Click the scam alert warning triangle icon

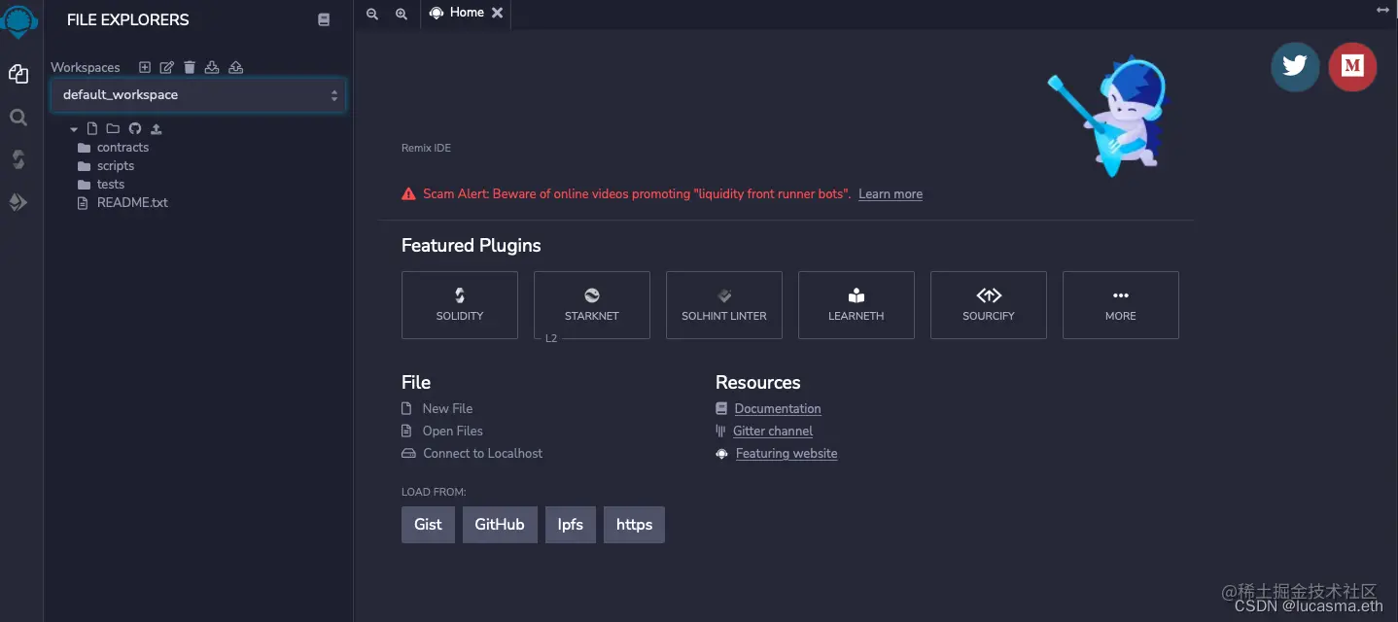tap(408, 193)
